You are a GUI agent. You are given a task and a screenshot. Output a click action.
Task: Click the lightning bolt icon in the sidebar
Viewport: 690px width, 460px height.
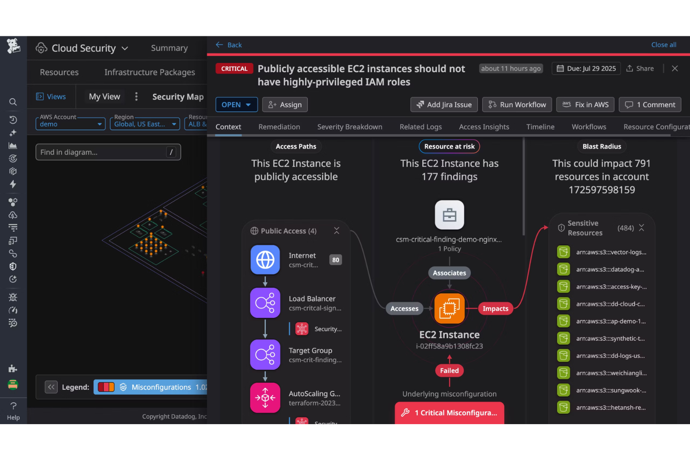(x=13, y=185)
